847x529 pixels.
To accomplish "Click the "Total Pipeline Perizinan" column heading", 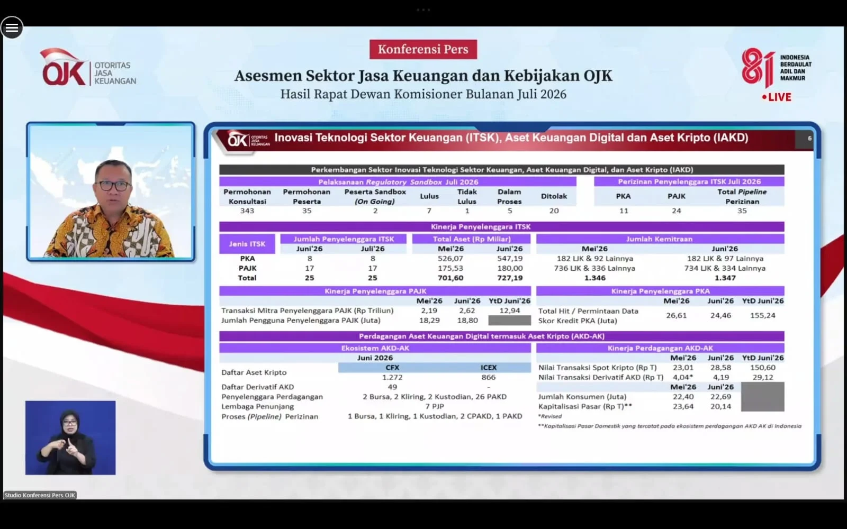I will tap(742, 197).
